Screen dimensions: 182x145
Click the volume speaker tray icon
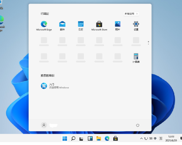pos(151,138)
